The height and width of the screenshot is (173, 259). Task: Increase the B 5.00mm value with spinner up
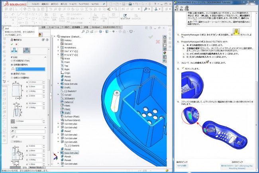pyautogui.click(x=44, y=86)
